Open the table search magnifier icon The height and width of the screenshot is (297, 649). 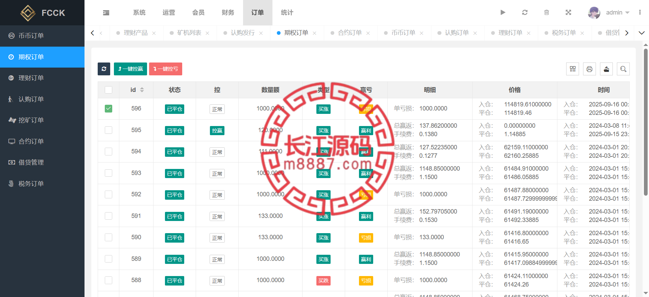pyautogui.click(x=623, y=69)
